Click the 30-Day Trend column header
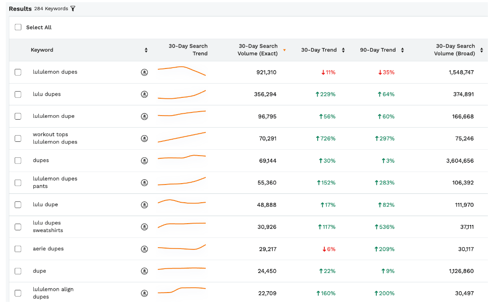Image resolution: width=503 pixels, height=305 pixels. [319, 50]
